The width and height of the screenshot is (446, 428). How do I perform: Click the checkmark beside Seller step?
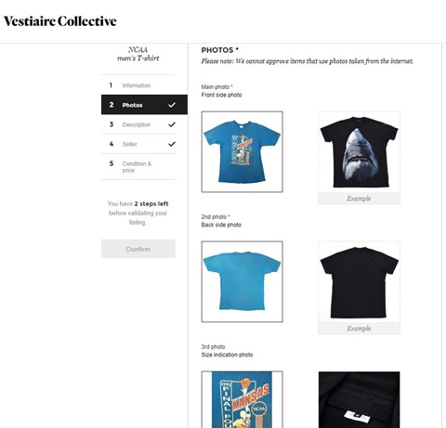coord(172,144)
